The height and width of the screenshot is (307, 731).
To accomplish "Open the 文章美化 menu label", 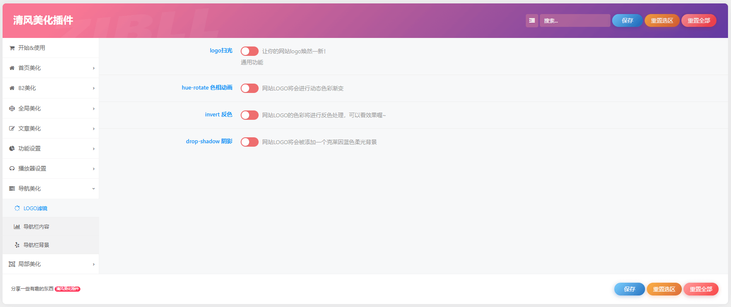I will coord(29,128).
